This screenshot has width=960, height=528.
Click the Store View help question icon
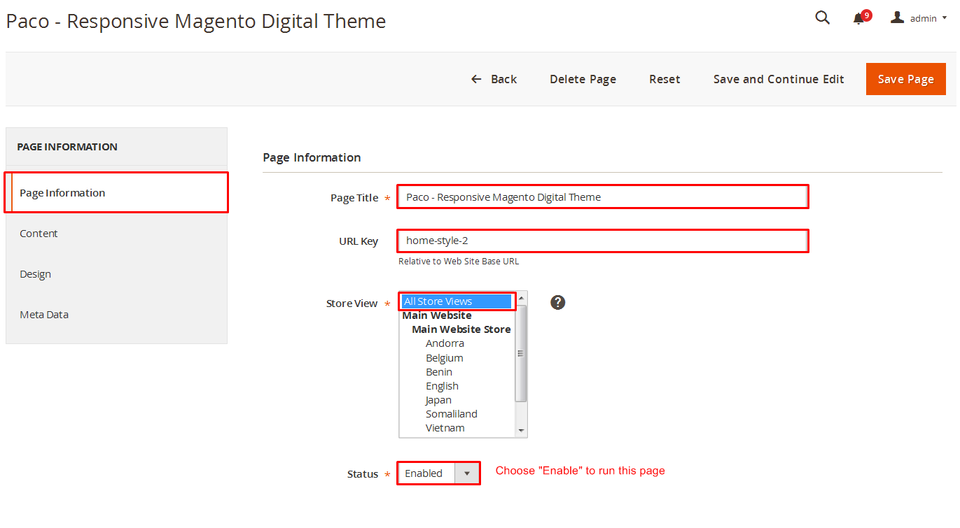(557, 302)
